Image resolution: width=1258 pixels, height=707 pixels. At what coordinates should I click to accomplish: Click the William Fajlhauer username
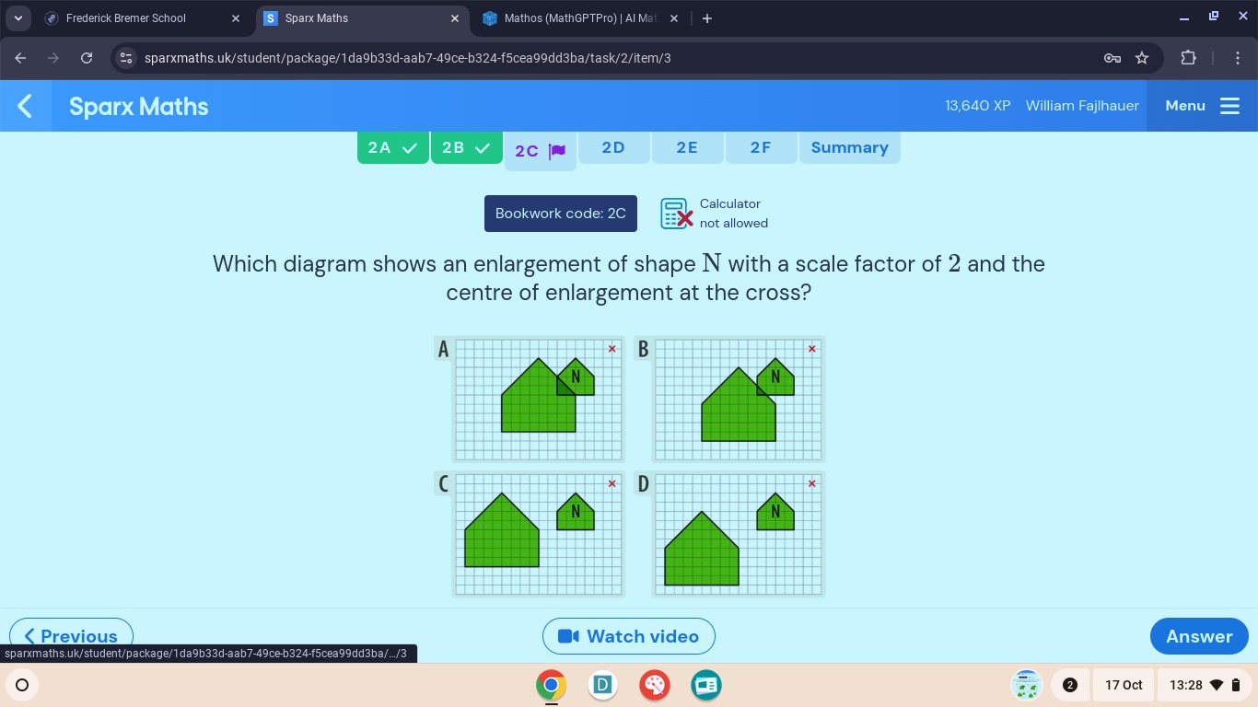pos(1082,106)
